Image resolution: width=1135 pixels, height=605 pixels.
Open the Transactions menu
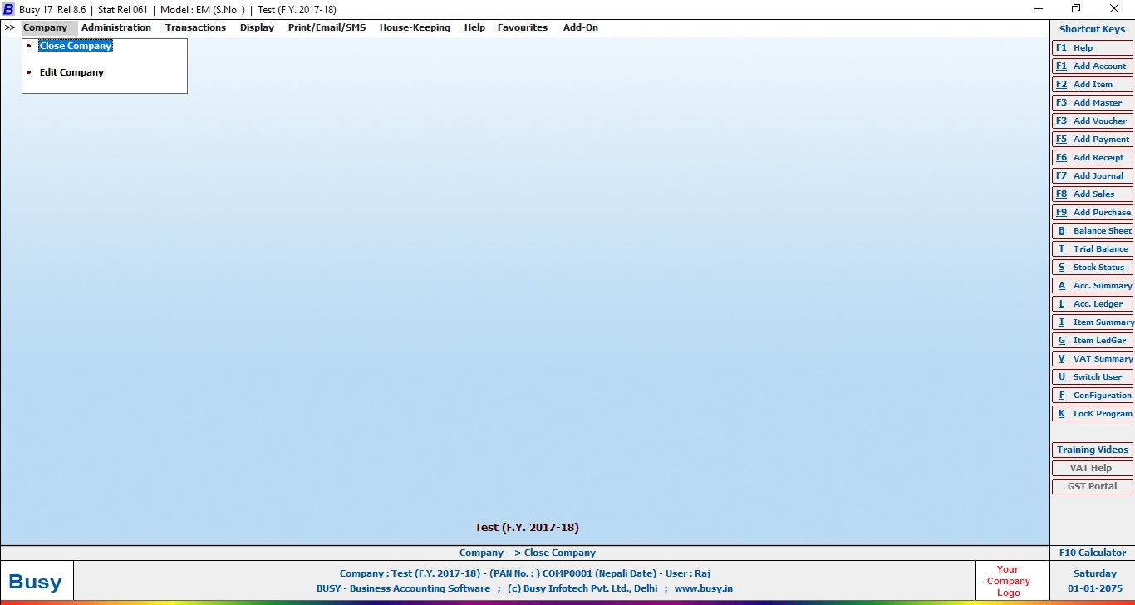tap(195, 27)
